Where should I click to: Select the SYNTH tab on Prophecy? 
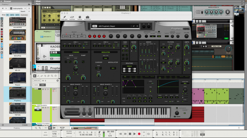[66, 36]
